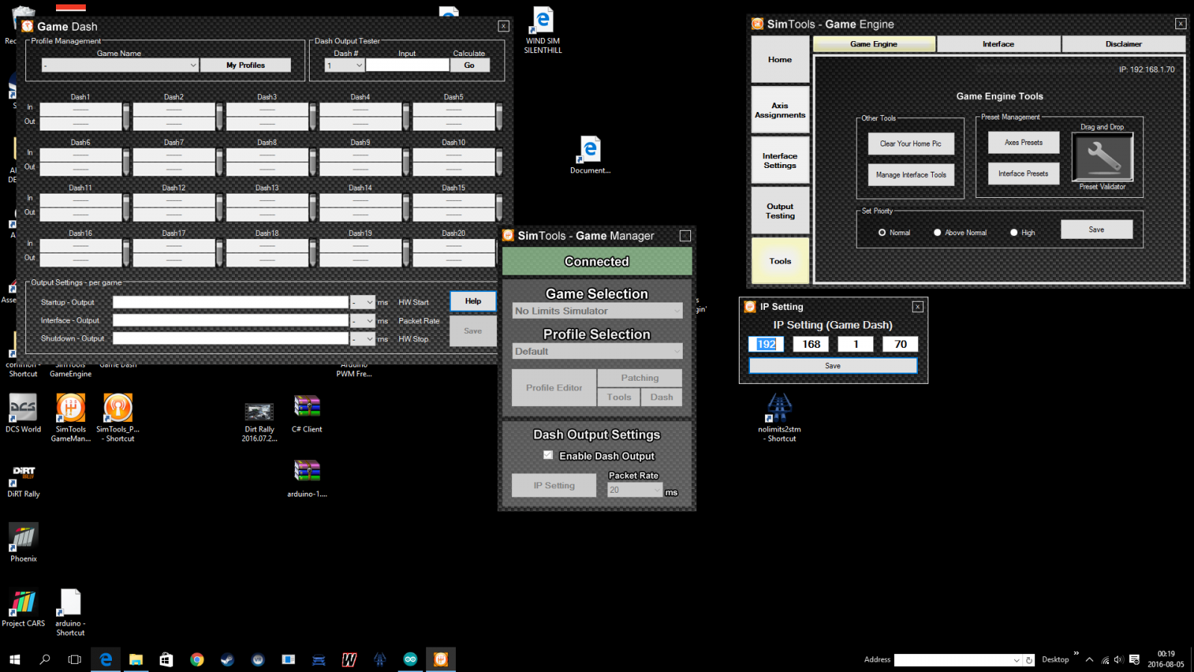
Task: Click the taskbar search magnifier icon
Action: tap(45, 659)
